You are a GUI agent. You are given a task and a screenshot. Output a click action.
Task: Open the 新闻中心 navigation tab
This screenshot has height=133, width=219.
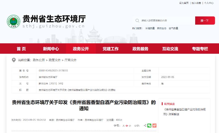point(51,49)
